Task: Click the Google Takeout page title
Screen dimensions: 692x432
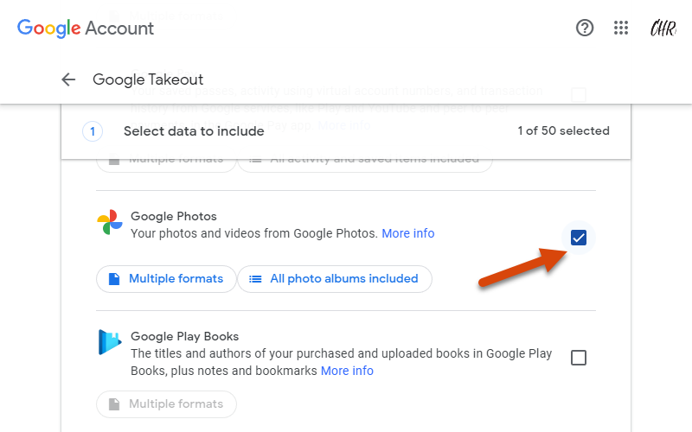Action: (x=148, y=79)
